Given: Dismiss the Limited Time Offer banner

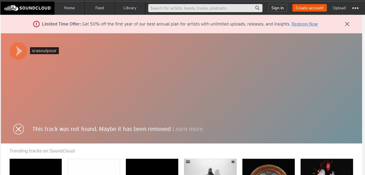Looking at the screenshot, I should [x=347, y=24].
